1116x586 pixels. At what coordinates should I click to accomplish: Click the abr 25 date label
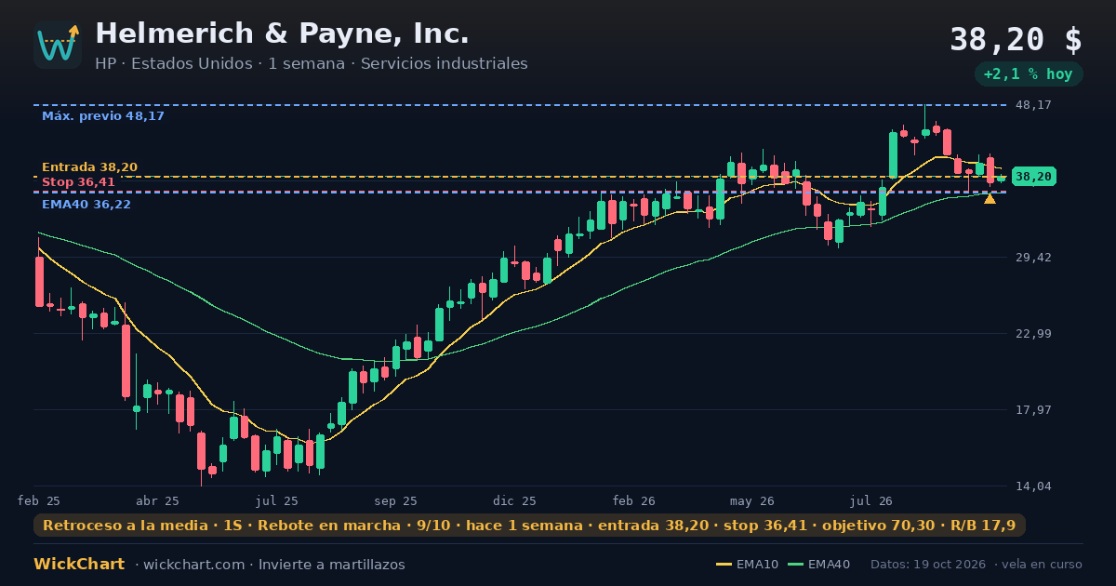pyautogui.click(x=157, y=501)
